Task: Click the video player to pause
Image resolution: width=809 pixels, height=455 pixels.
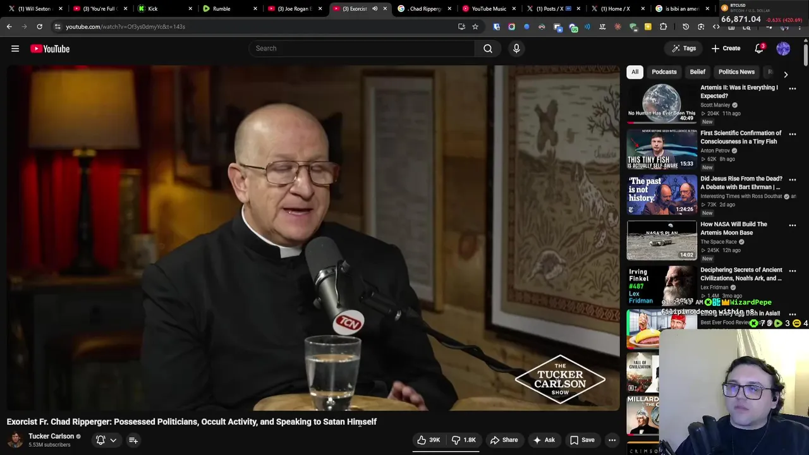Action: pyautogui.click(x=313, y=238)
